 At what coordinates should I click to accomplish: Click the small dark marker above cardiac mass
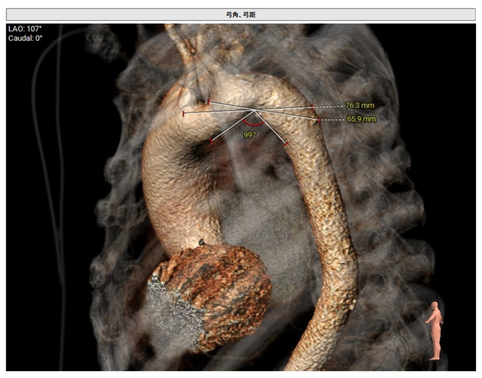coord(202,242)
